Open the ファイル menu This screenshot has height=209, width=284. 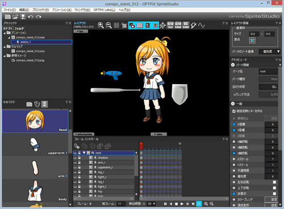(10, 10)
